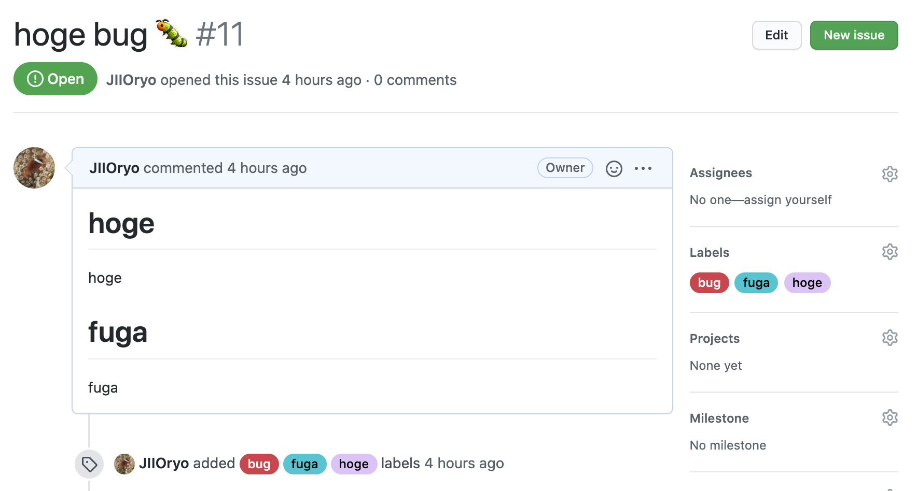Click the 'assign yourself' link
The height and width of the screenshot is (491, 917).
[787, 200]
